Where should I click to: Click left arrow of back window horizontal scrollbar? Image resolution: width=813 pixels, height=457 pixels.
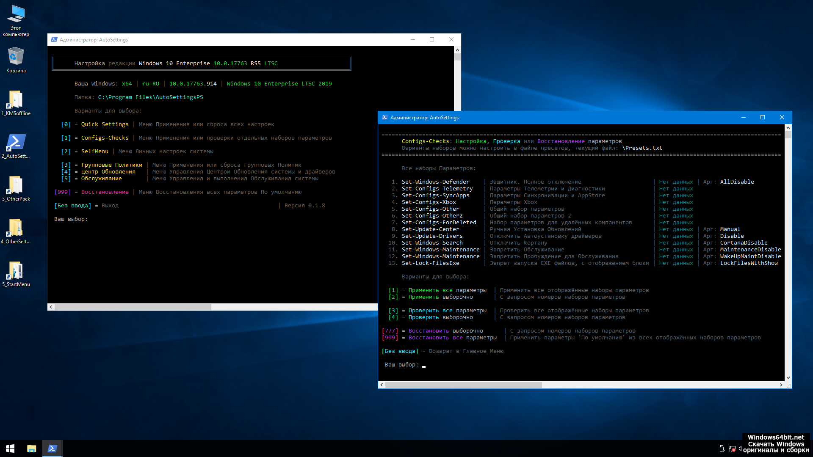51,307
